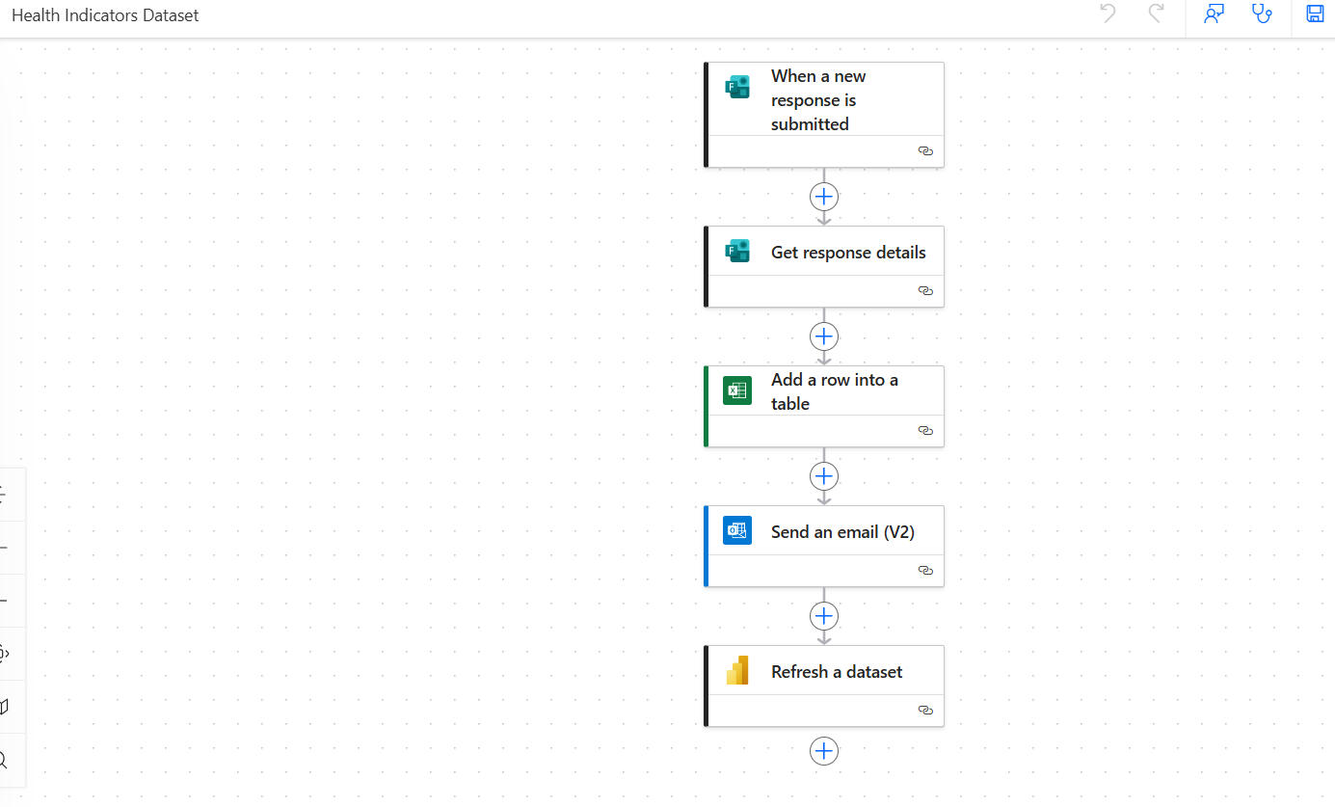Screen dimensions: 1335x807
Task: Open the feedback icon with person and speech bubble
Action: coord(1214,13)
